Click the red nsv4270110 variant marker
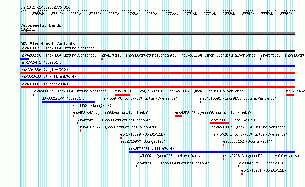The image size is (305, 187). pyautogui.click(x=102, y=59)
